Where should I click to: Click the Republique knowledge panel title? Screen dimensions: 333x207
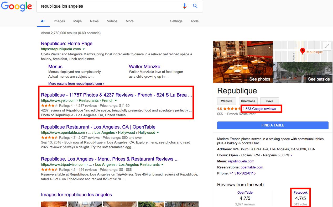[x=237, y=91]
